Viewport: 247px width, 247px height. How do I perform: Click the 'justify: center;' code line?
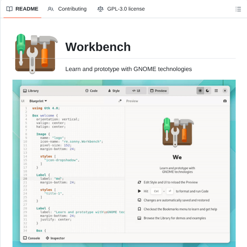pyautogui.click(x=56, y=219)
